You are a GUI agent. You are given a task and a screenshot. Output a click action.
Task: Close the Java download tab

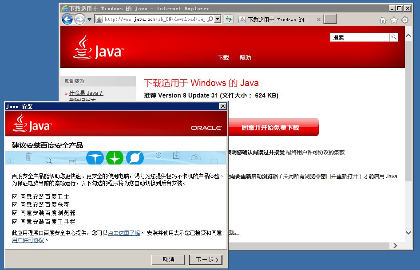(318, 20)
